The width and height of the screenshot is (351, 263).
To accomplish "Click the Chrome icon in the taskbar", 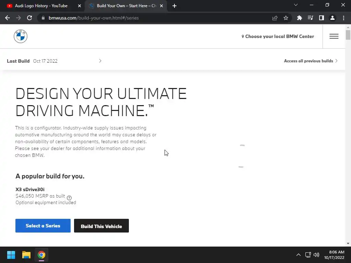I will pos(41,255).
